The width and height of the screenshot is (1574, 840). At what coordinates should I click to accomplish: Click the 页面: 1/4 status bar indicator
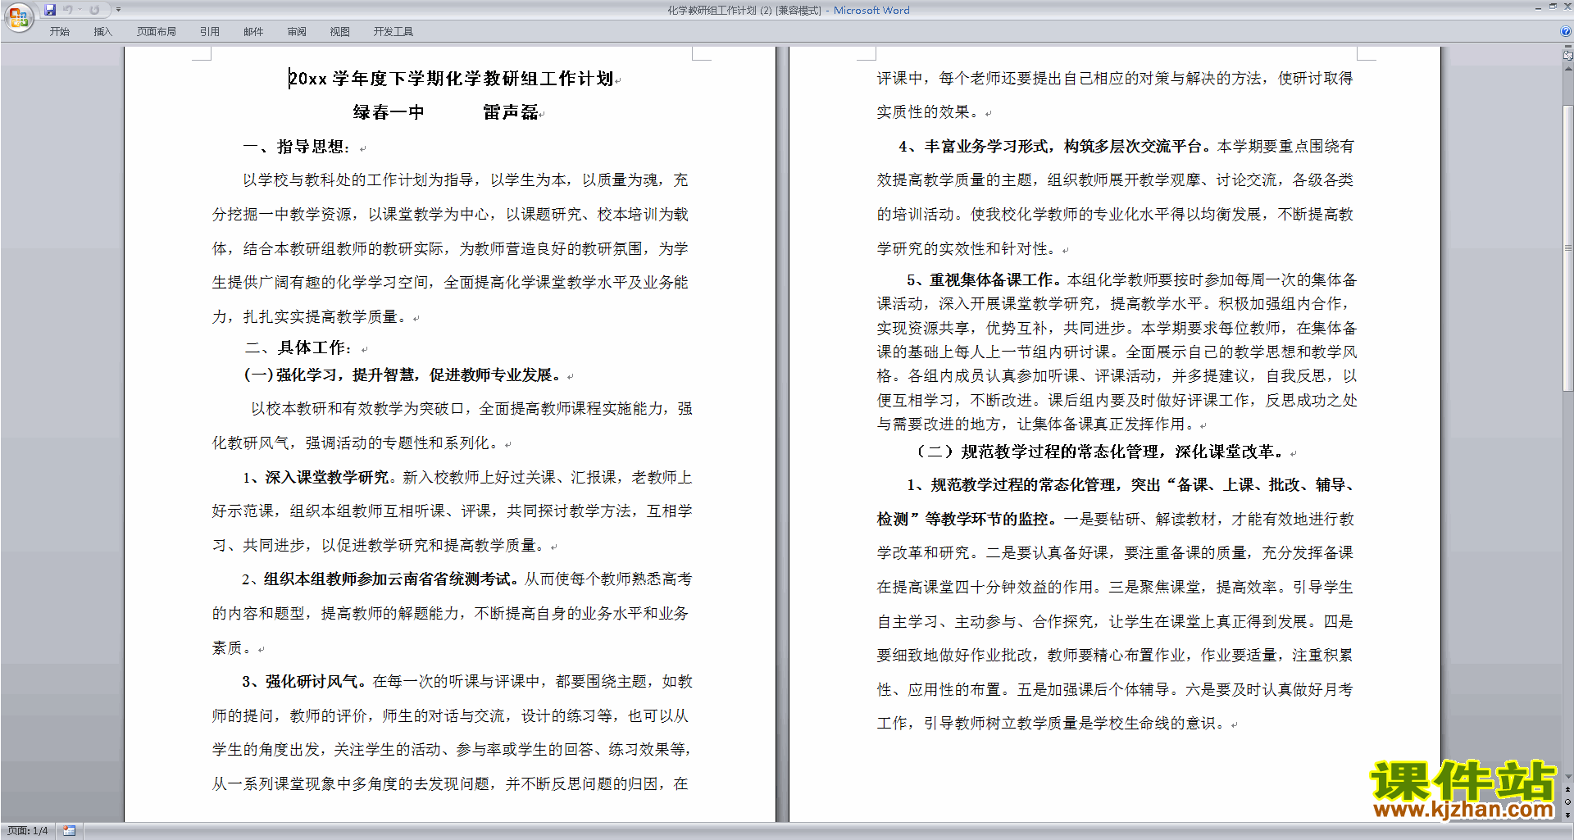coord(28,831)
